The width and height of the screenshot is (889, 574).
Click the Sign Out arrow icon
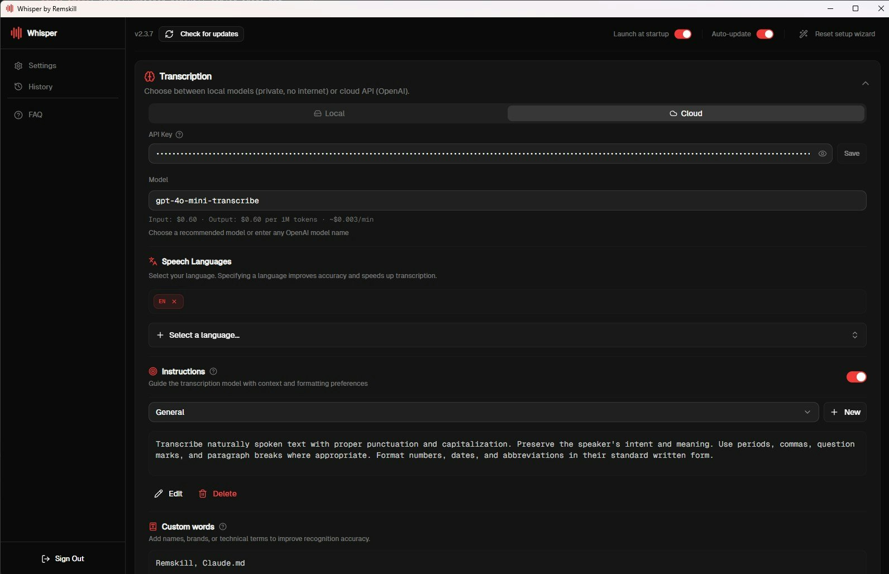coord(46,559)
